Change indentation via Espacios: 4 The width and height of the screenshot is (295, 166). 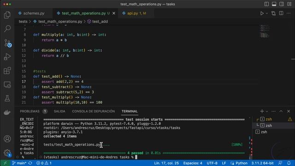[x=193, y=163]
